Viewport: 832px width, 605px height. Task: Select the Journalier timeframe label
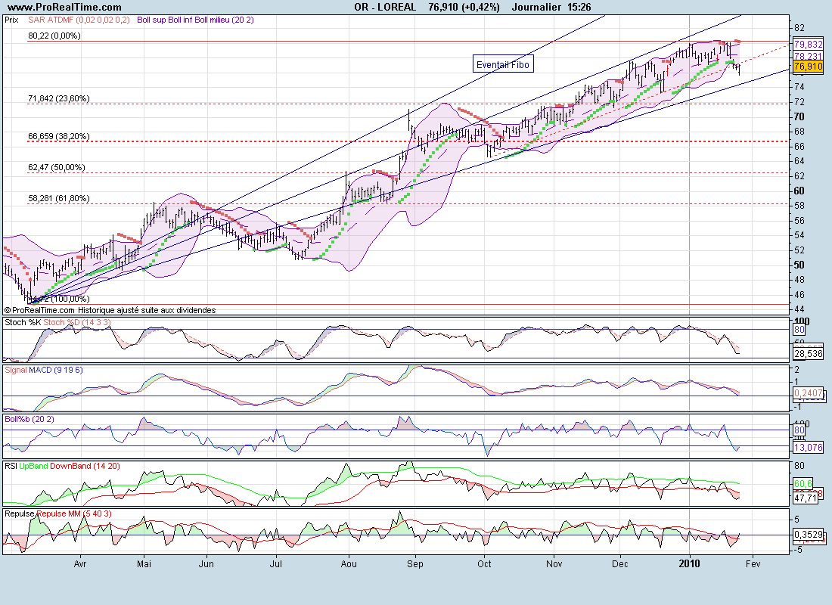pyautogui.click(x=536, y=8)
